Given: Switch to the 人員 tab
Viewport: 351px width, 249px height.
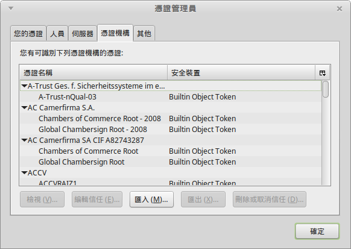Looking at the screenshot, I should click(x=57, y=34).
